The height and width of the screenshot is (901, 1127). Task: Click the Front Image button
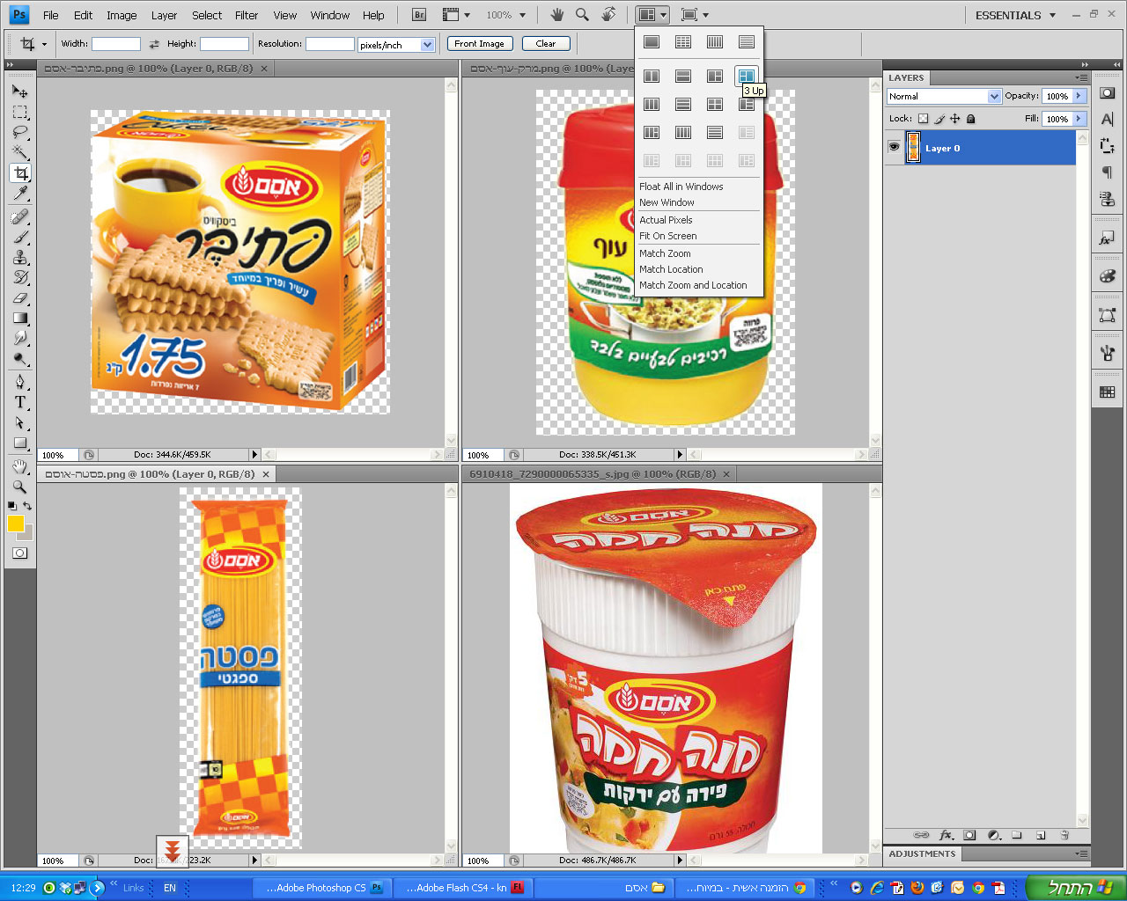tap(479, 44)
